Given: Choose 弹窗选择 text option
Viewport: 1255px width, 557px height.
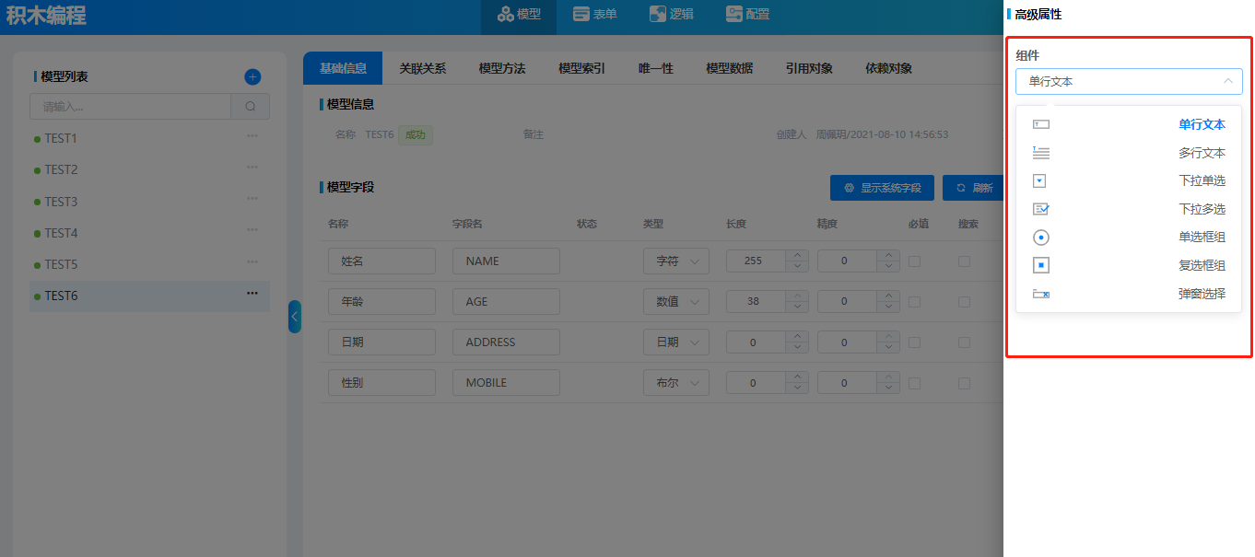Looking at the screenshot, I should 1202,294.
